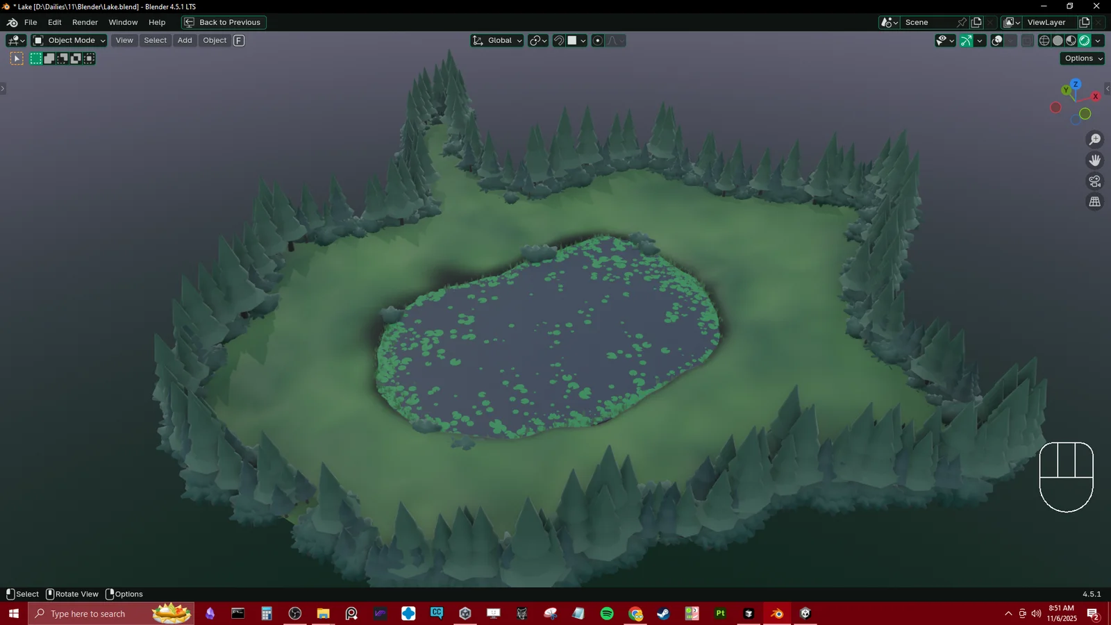Toggle perspective/orthographic view in the sidebar
This screenshot has width=1111, height=625.
1094,201
